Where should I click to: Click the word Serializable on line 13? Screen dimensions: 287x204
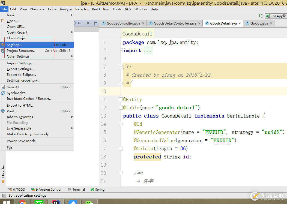tap(243, 116)
